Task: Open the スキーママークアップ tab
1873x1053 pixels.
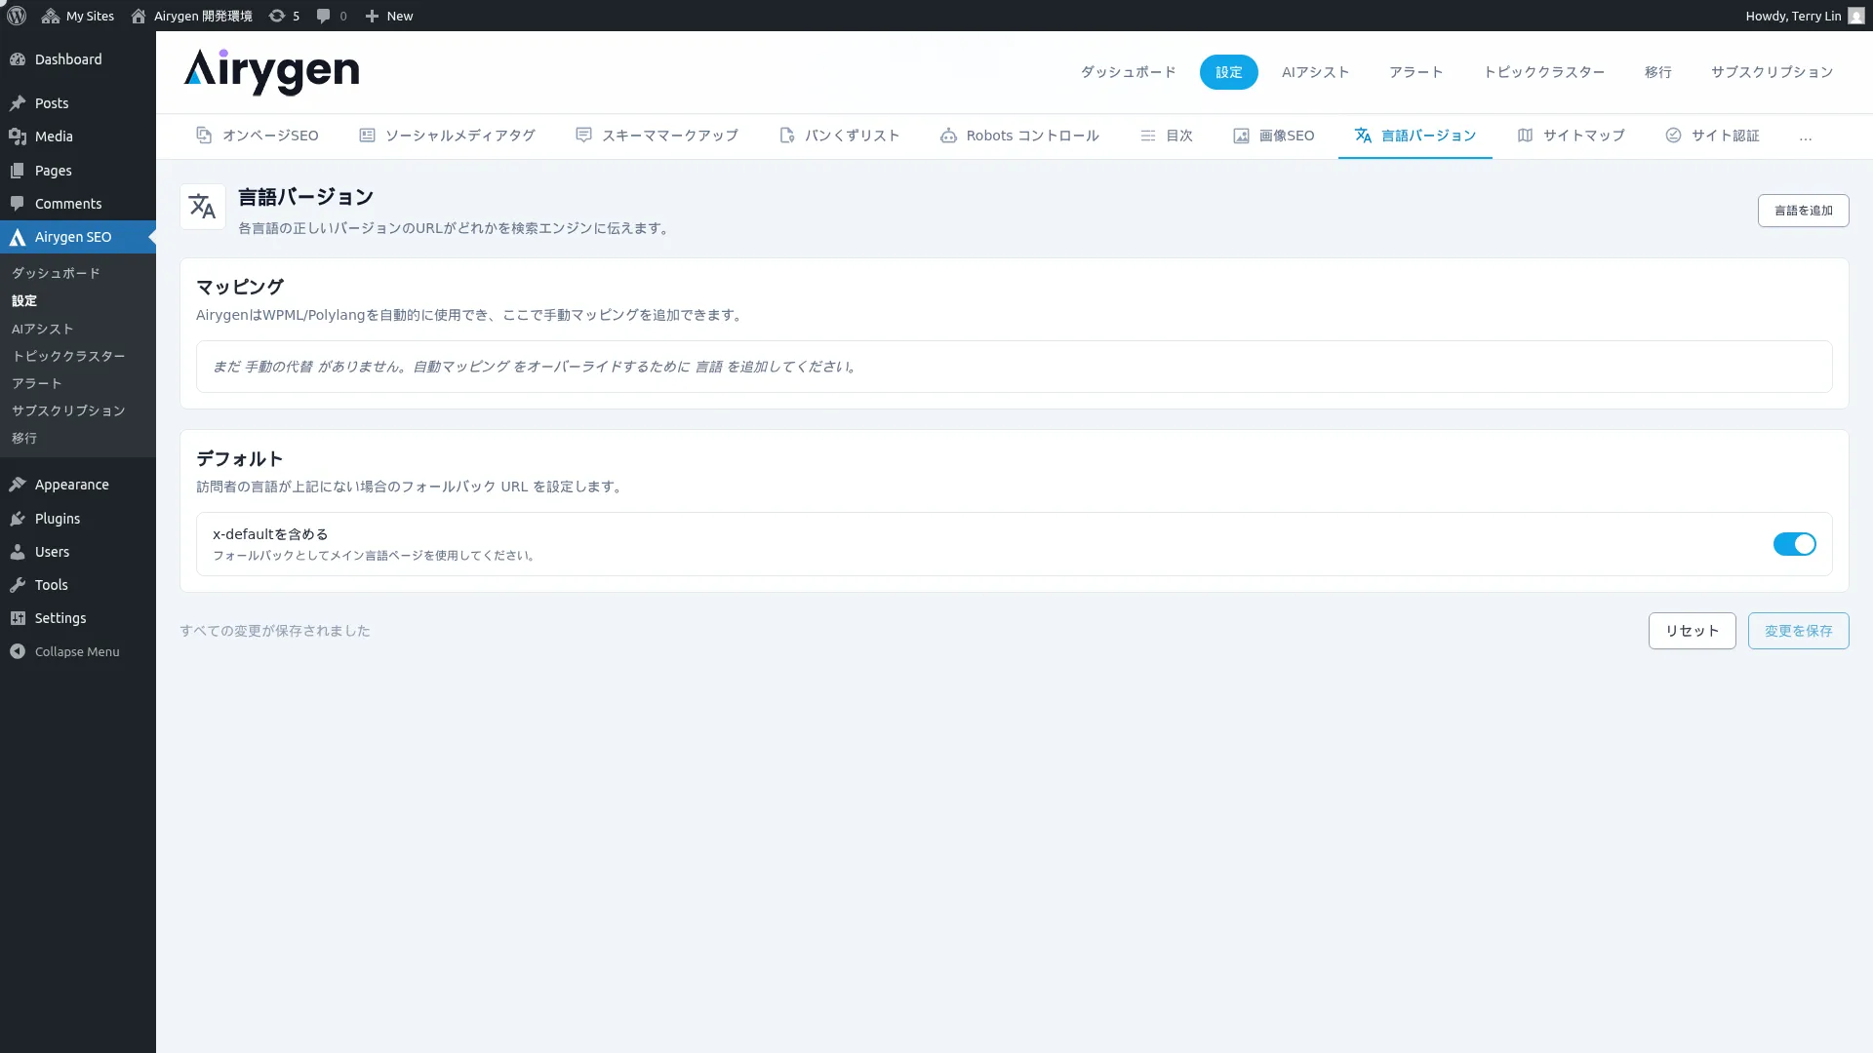Action: [x=657, y=136]
